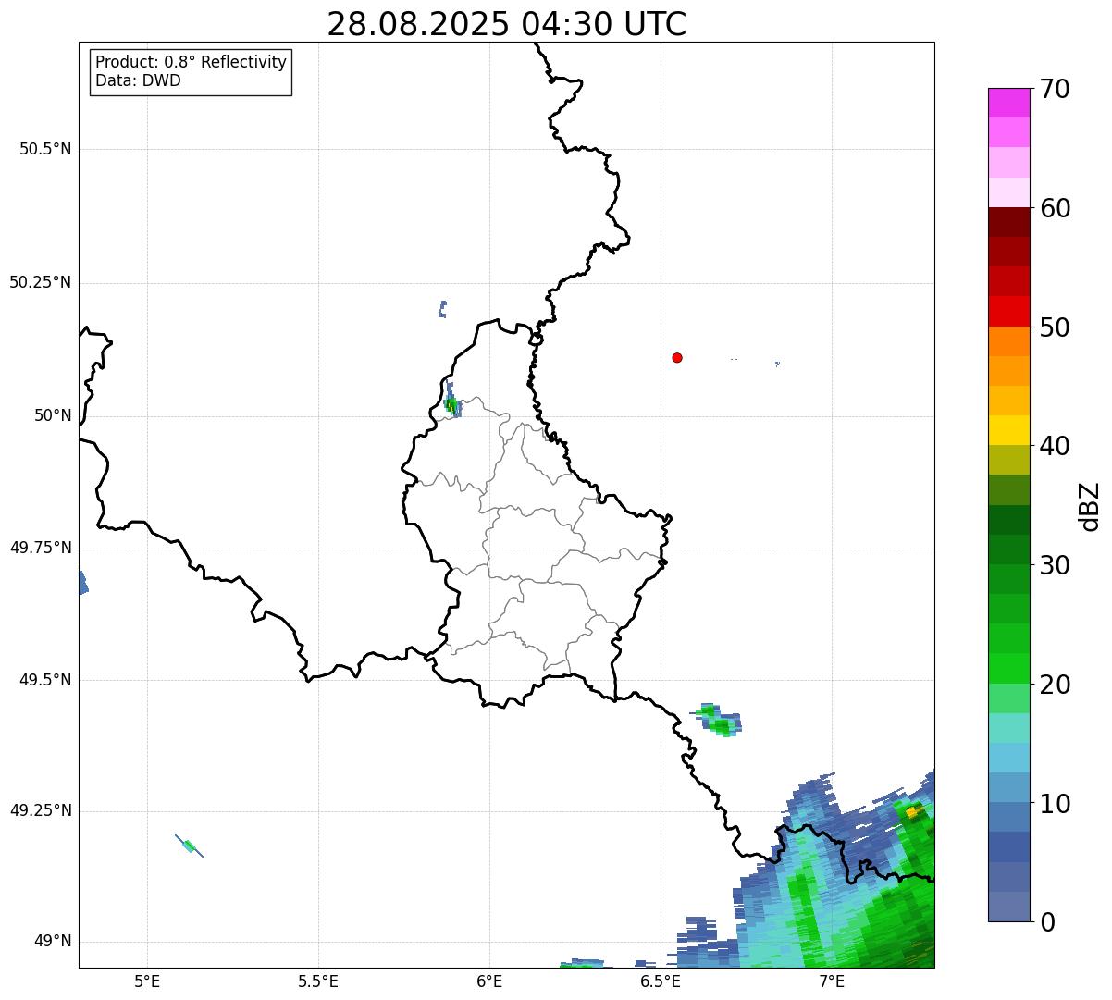Click the dBZ colorbar axis label
The height and width of the screenshot is (1000, 1112).
tap(1090, 506)
